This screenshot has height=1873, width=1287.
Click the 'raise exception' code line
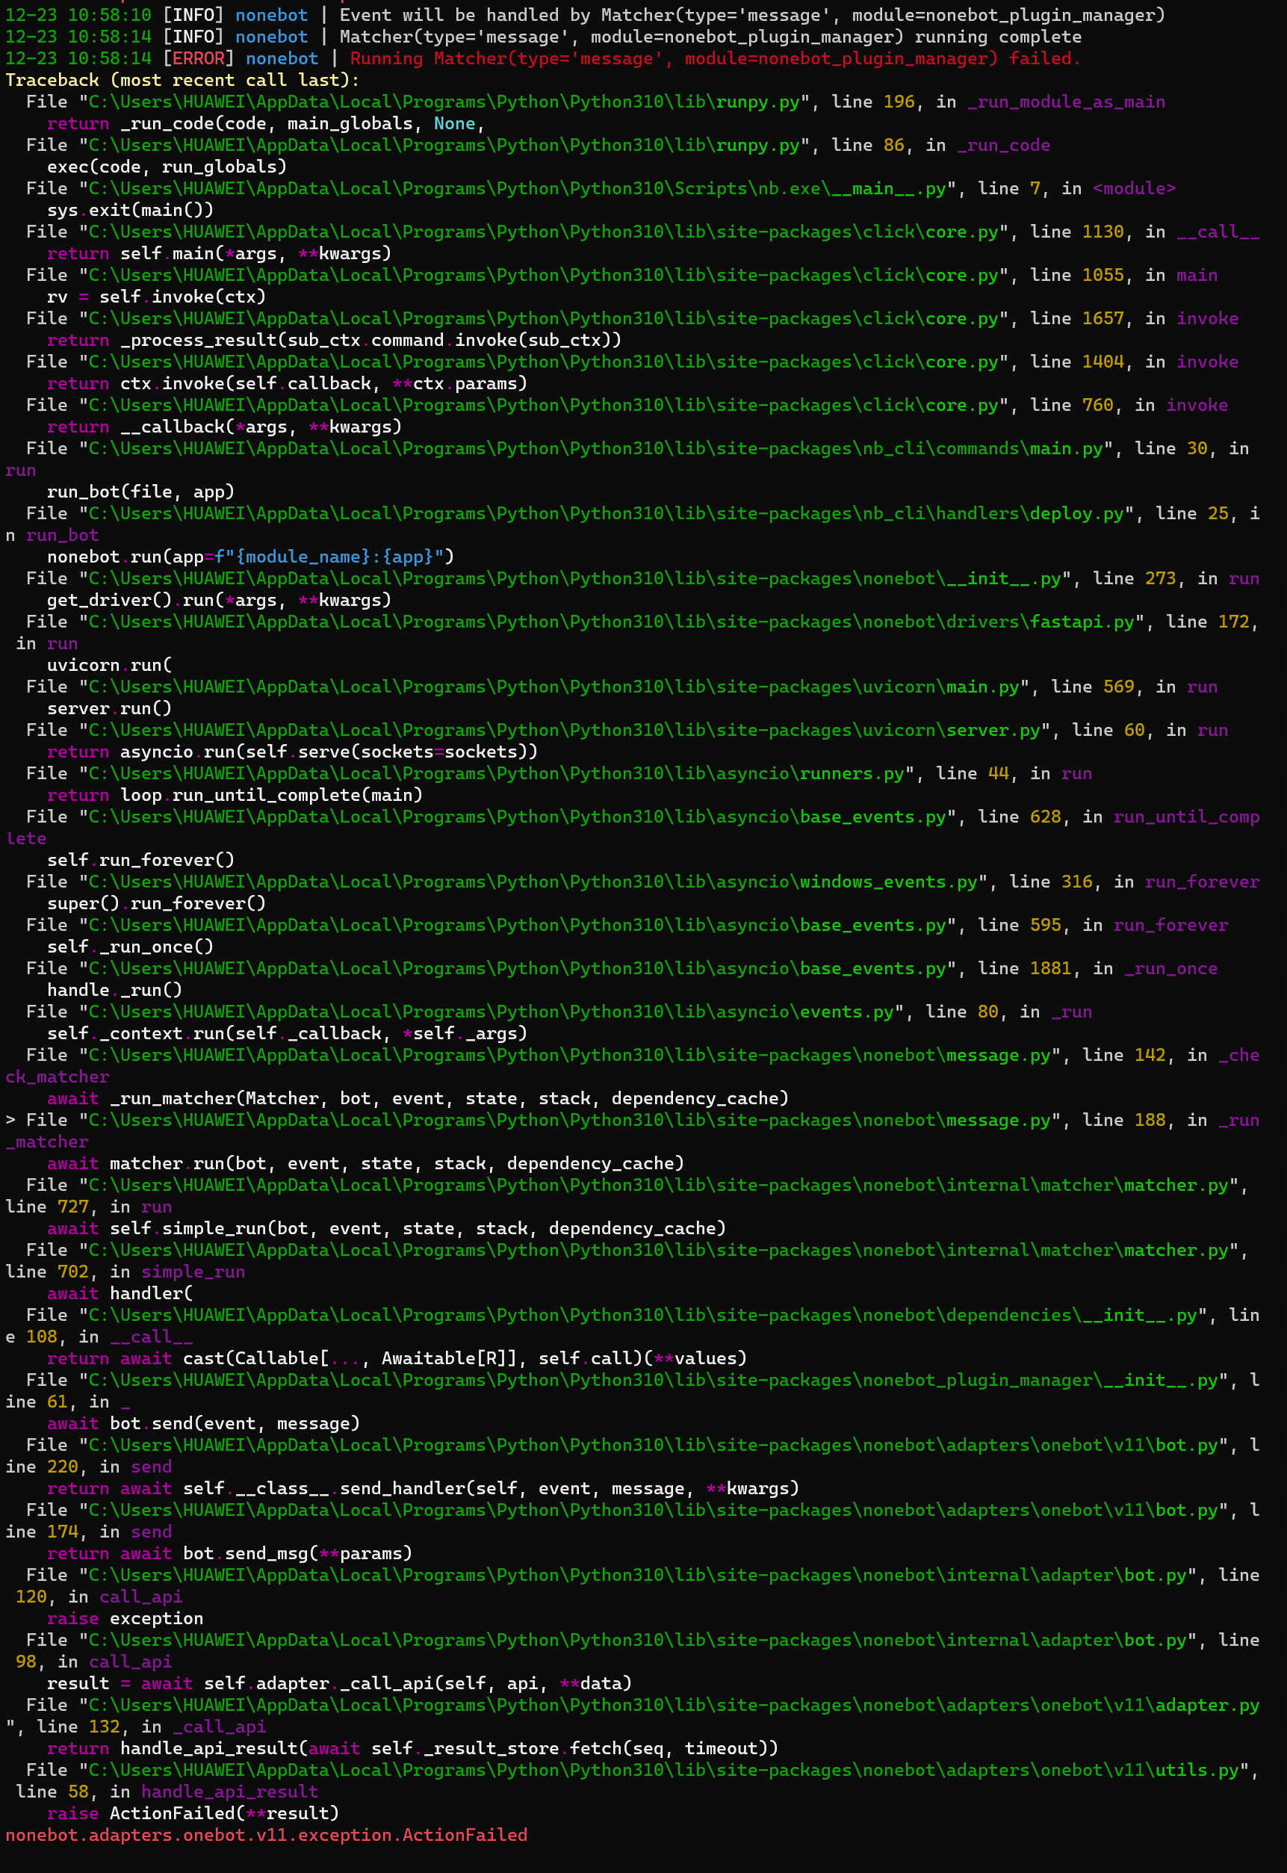(125, 1619)
